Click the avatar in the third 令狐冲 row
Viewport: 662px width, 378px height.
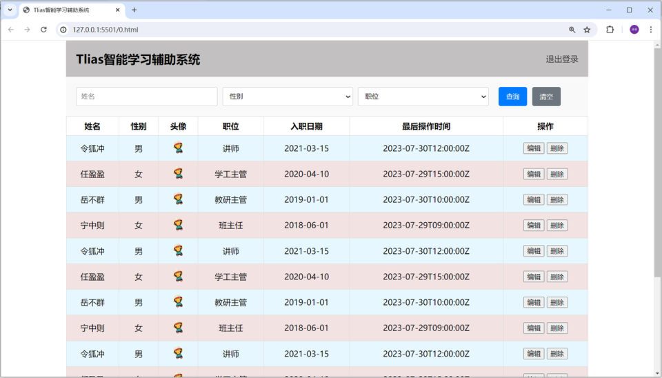[178, 353]
